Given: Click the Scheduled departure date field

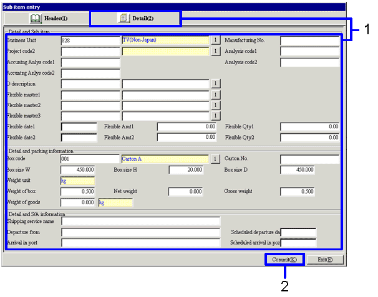Looking at the screenshot, I should pyautogui.click(x=298, y=232).
